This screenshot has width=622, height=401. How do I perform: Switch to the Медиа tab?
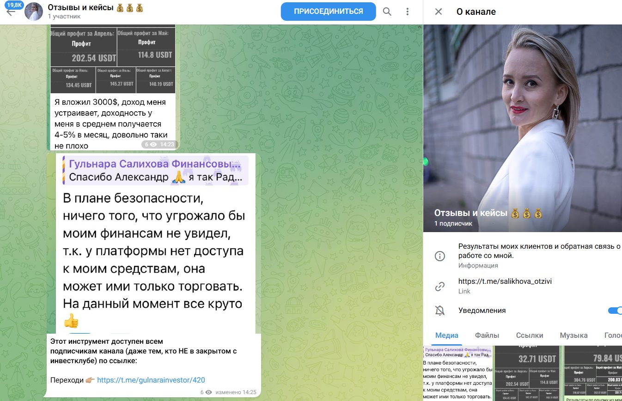coord(447,335)
